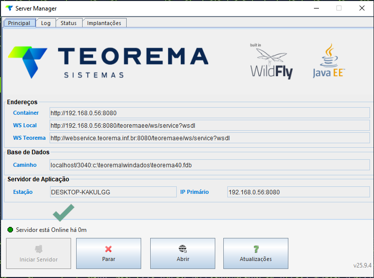The image size is (374, 278).
Task: Click the Base de Dados section heading
Action: (x=28, y=152)
